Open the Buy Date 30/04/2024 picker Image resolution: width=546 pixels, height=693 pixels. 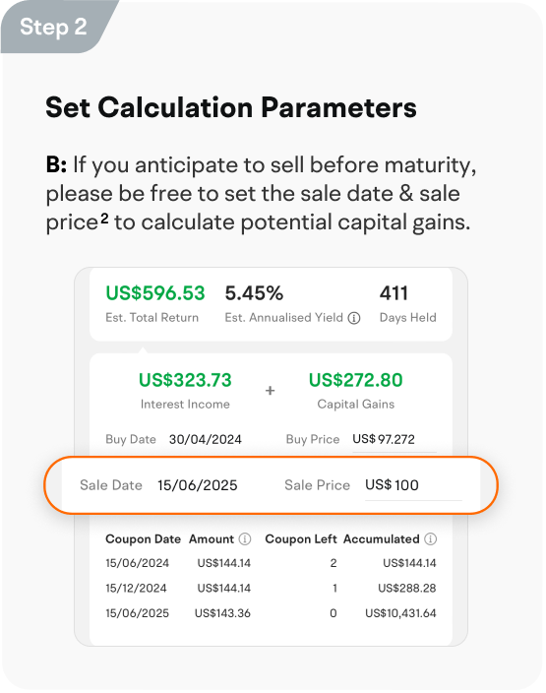click(x=206, y=439)
